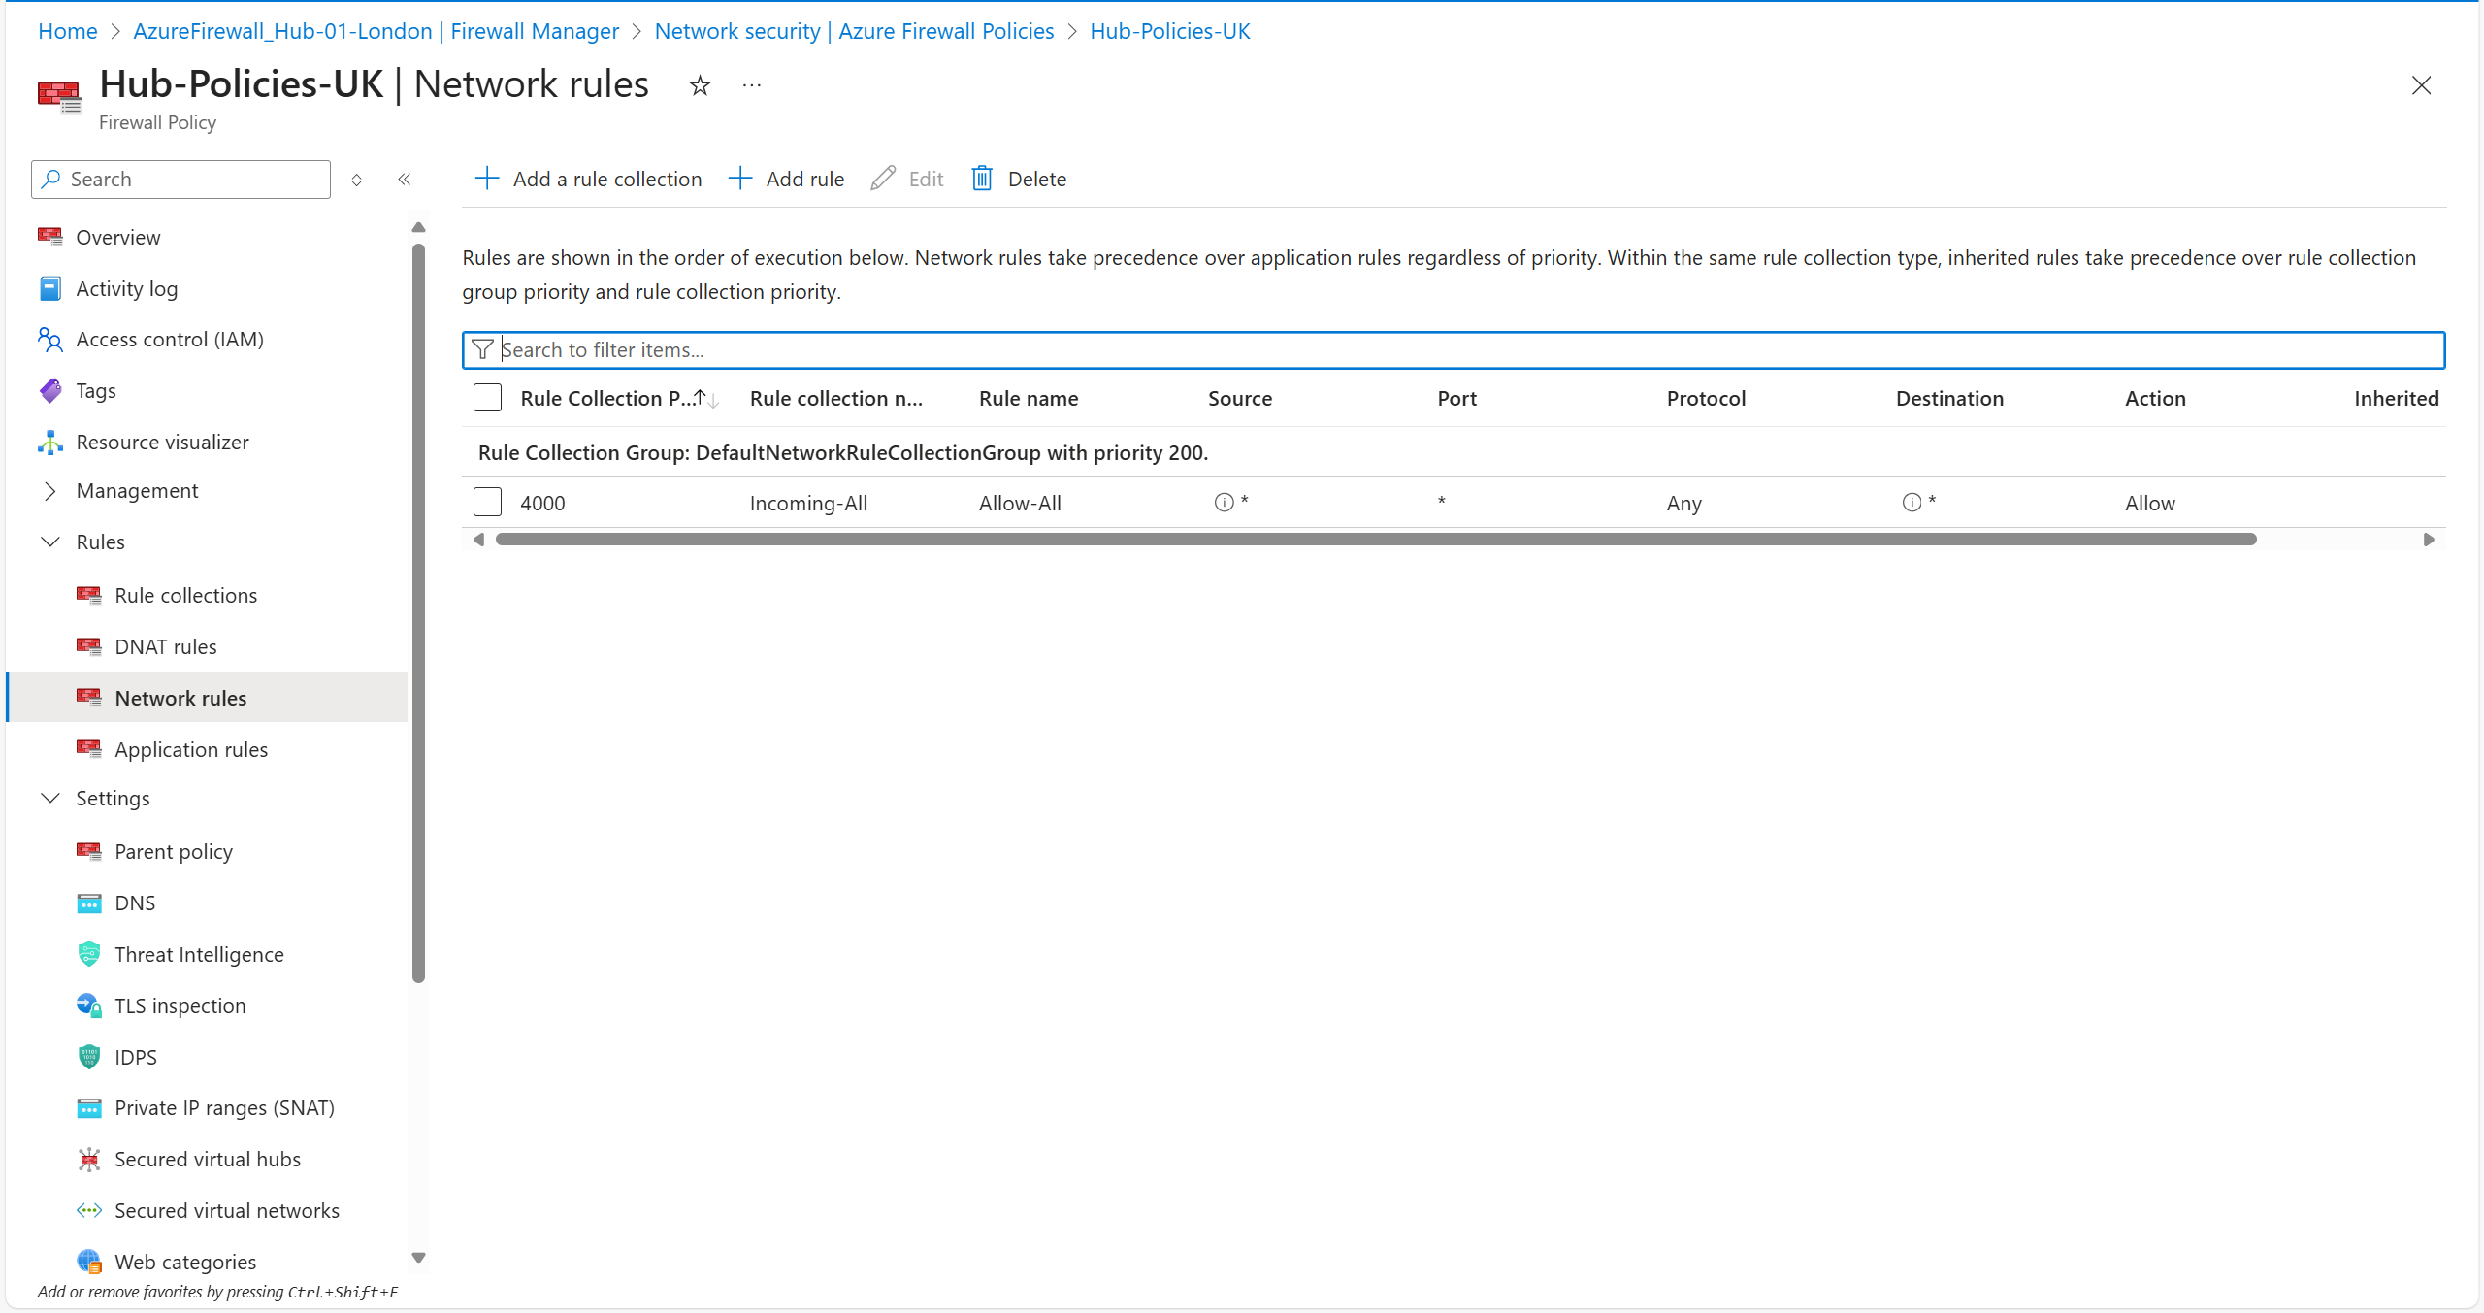
Task: Open Rule collections in sidebar
Action: point(185,596)
